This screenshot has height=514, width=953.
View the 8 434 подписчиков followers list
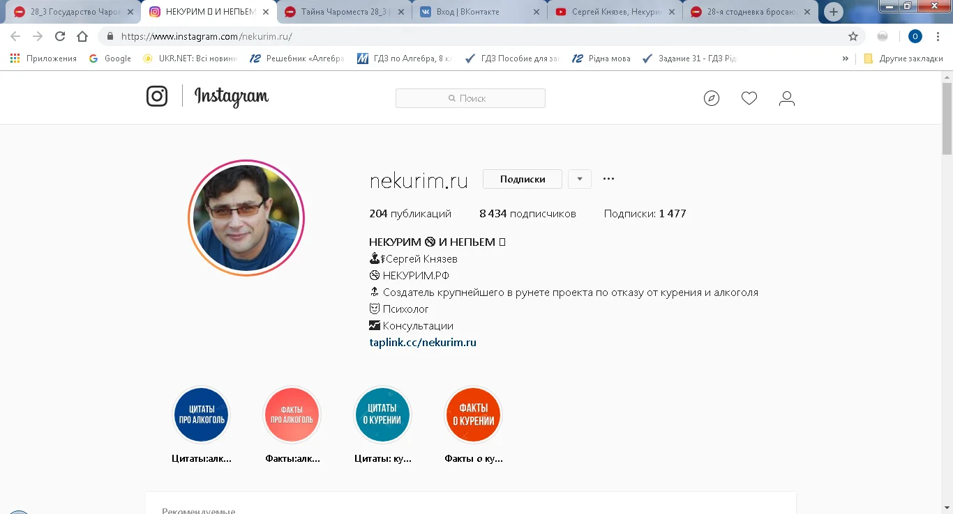527,214
